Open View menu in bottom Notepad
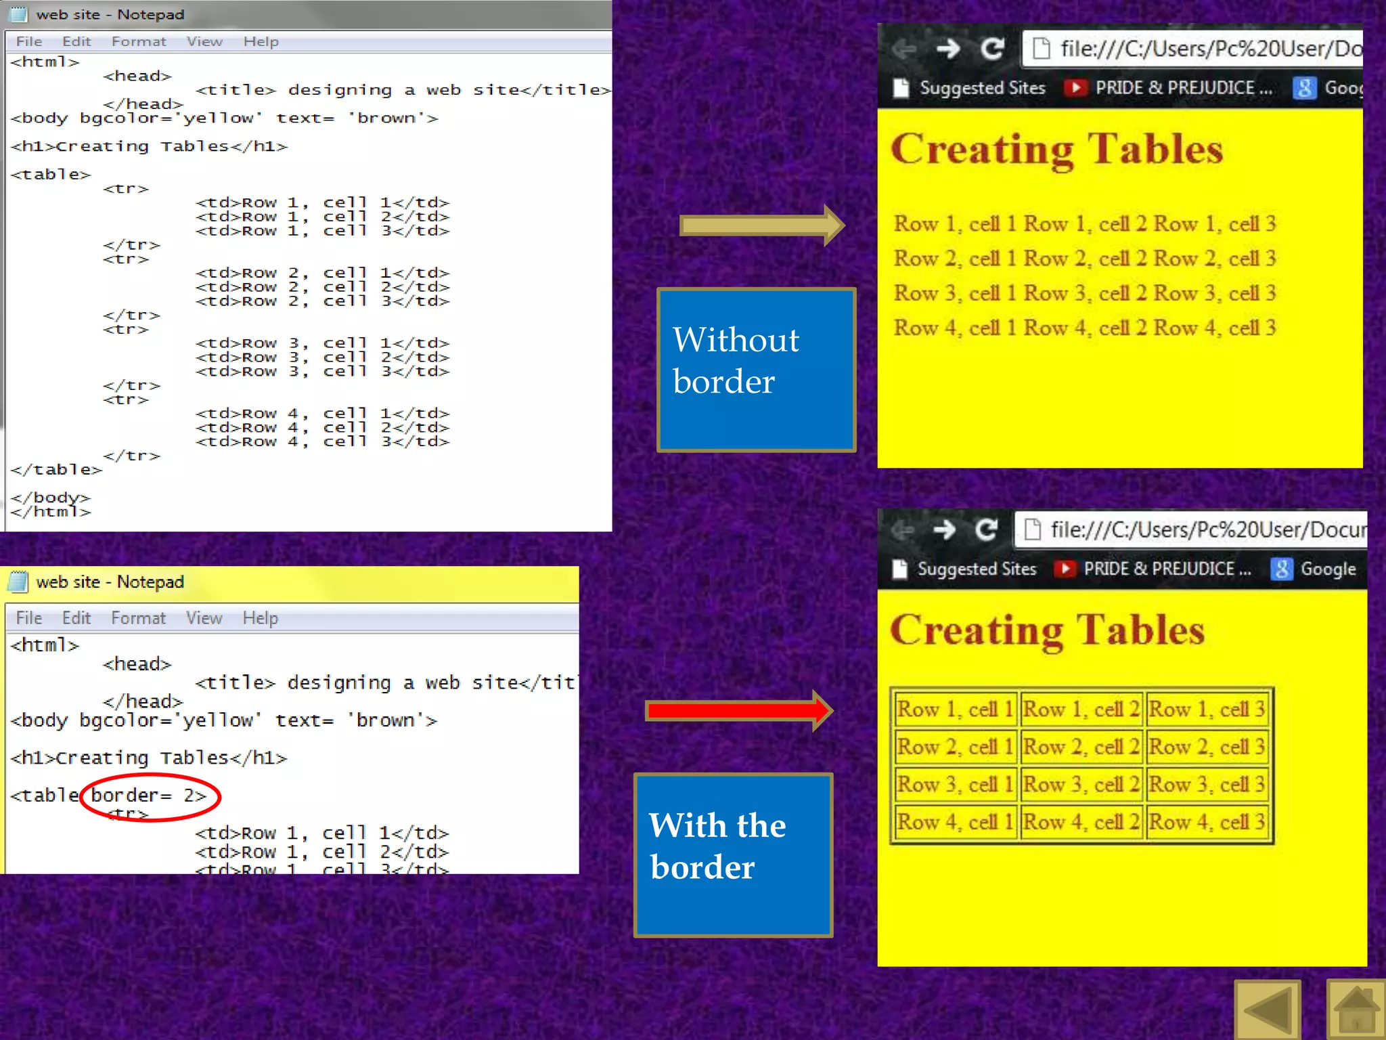1386x1040 pixels. (204, 617)
